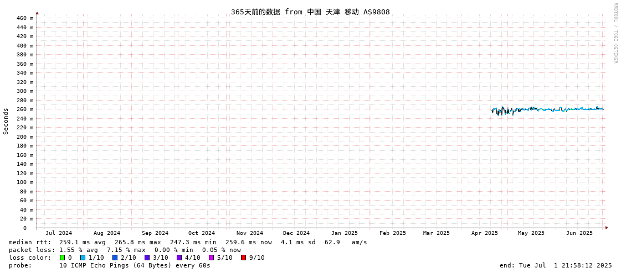Click the light blue 1/10 loss swatch

click(x=83, y=258)
